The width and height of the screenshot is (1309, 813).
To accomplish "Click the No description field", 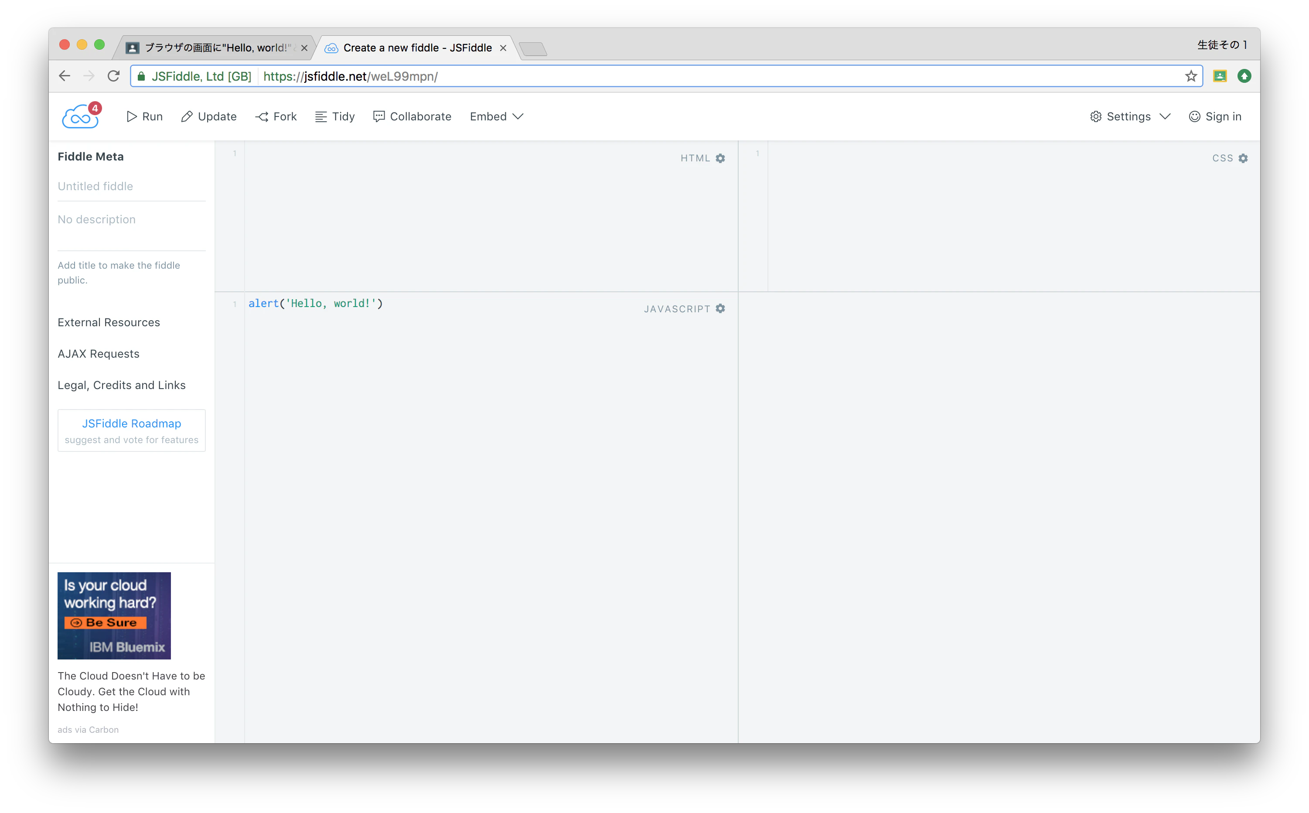I will 131,226.
